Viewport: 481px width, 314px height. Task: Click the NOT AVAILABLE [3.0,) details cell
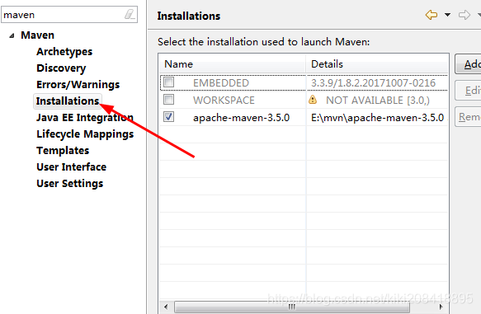point(378,101)
